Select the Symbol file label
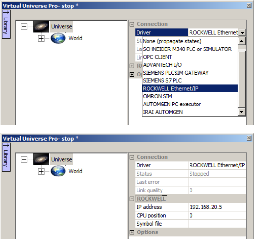 (x=162, y=224)
